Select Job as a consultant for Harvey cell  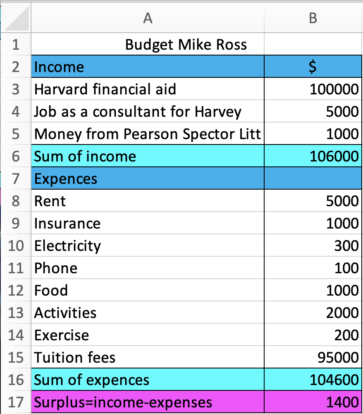[x=148, y=111]
